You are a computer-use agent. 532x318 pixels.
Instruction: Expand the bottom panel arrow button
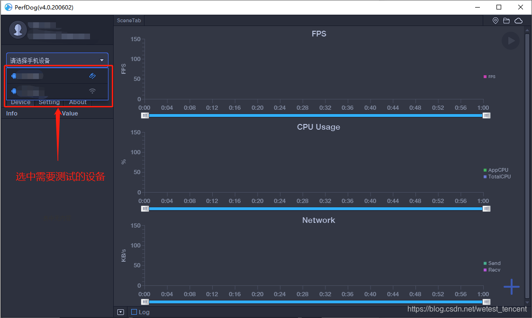pyautogui.click(x=120, y=312)
